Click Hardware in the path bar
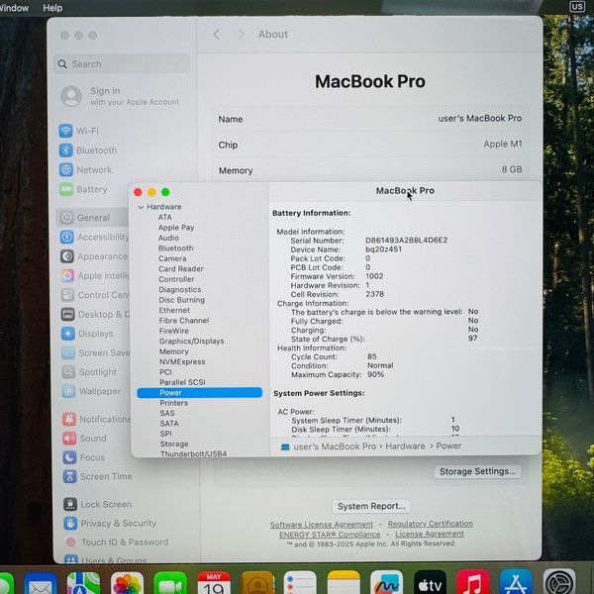The image size is (594, 594). tap(405, 445)
